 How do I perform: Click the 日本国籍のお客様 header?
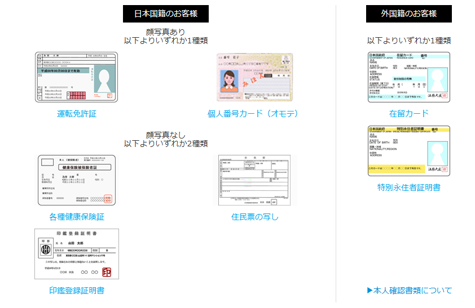166,14
